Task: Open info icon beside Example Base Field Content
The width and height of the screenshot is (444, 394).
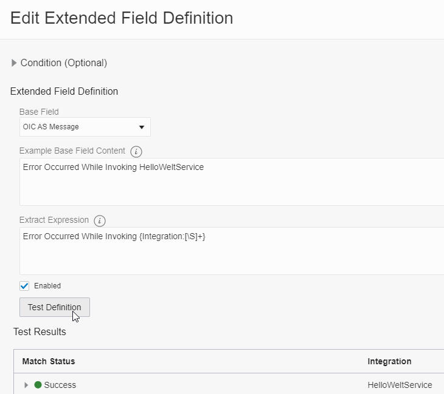Action: [x=136, y=152]
